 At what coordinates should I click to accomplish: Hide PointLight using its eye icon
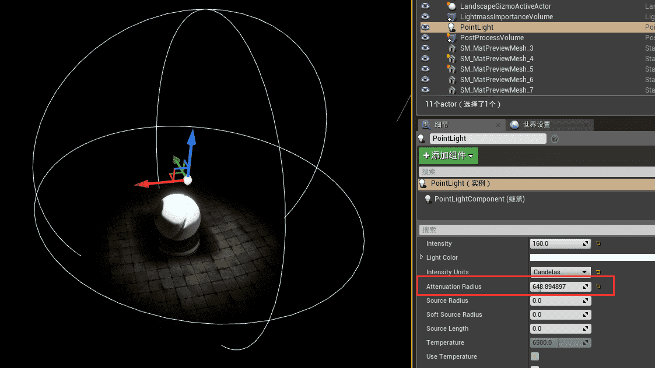[425, 27]
